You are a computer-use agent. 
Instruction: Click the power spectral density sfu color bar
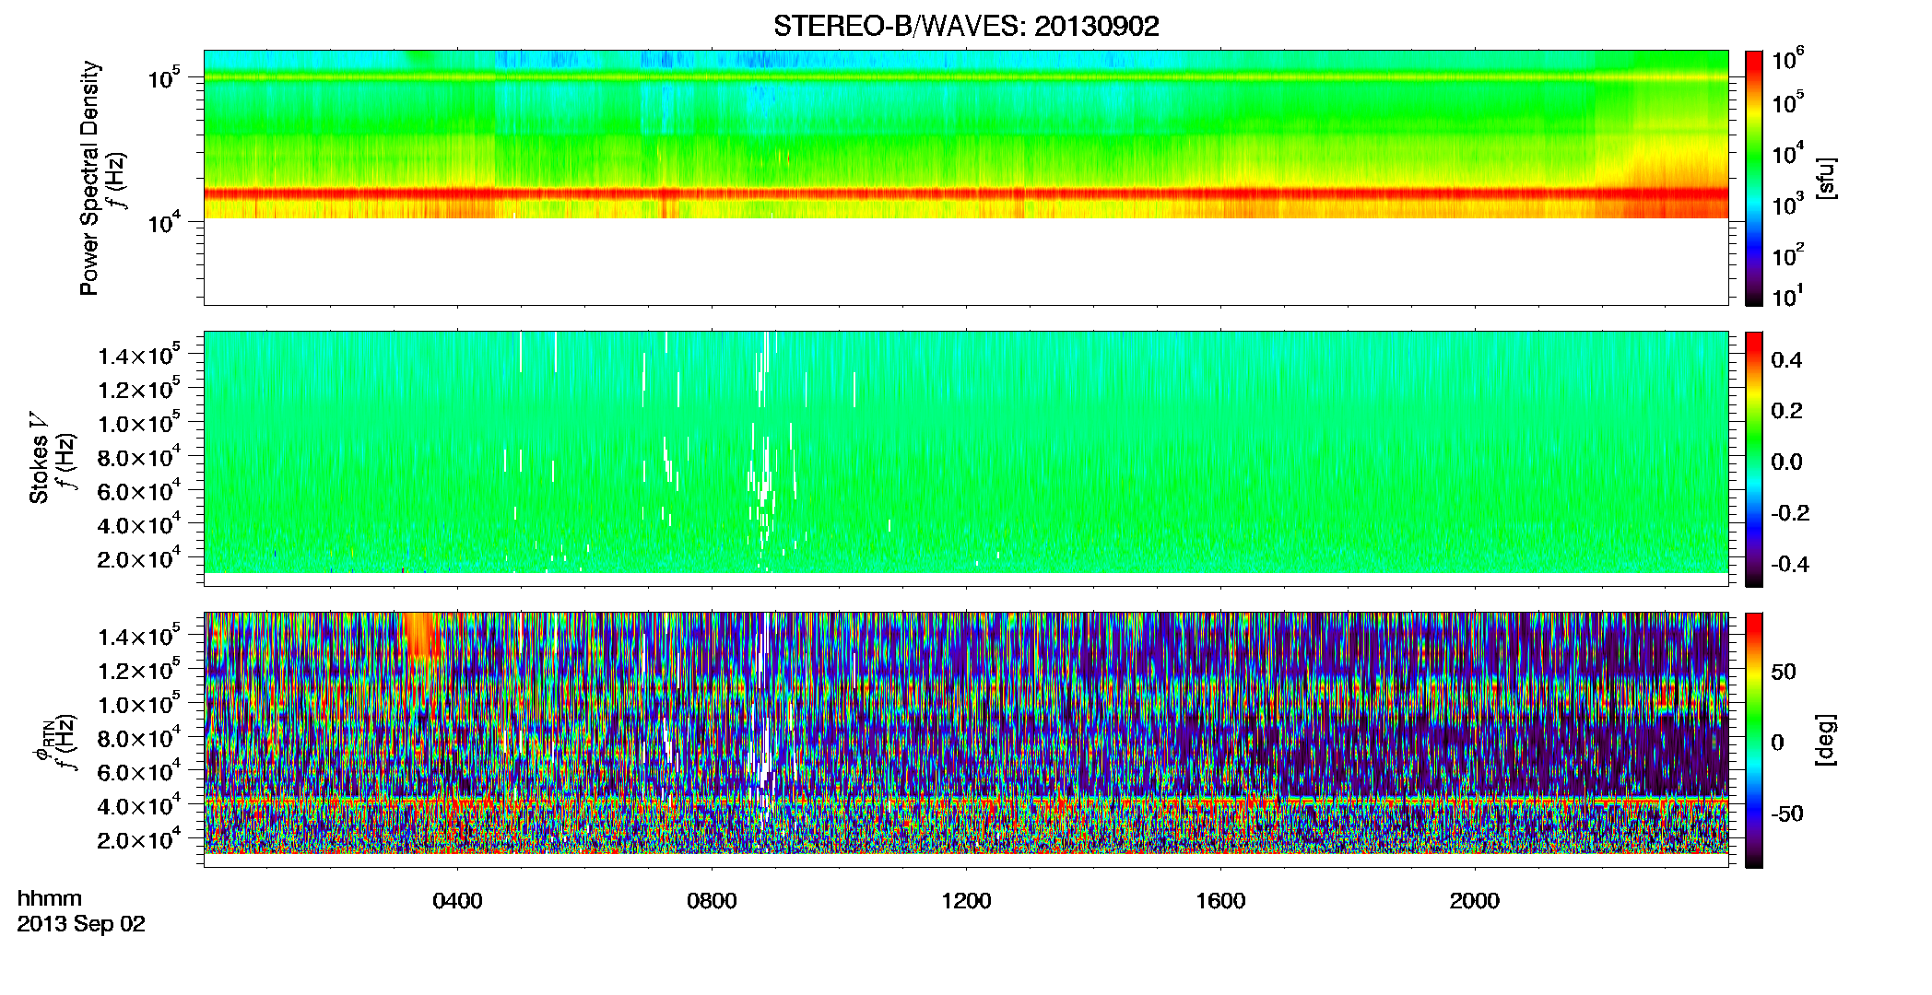point(1754,178)
